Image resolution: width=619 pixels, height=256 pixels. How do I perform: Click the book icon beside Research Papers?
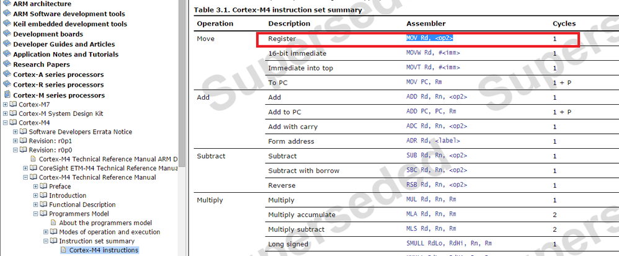coord(7,64)
